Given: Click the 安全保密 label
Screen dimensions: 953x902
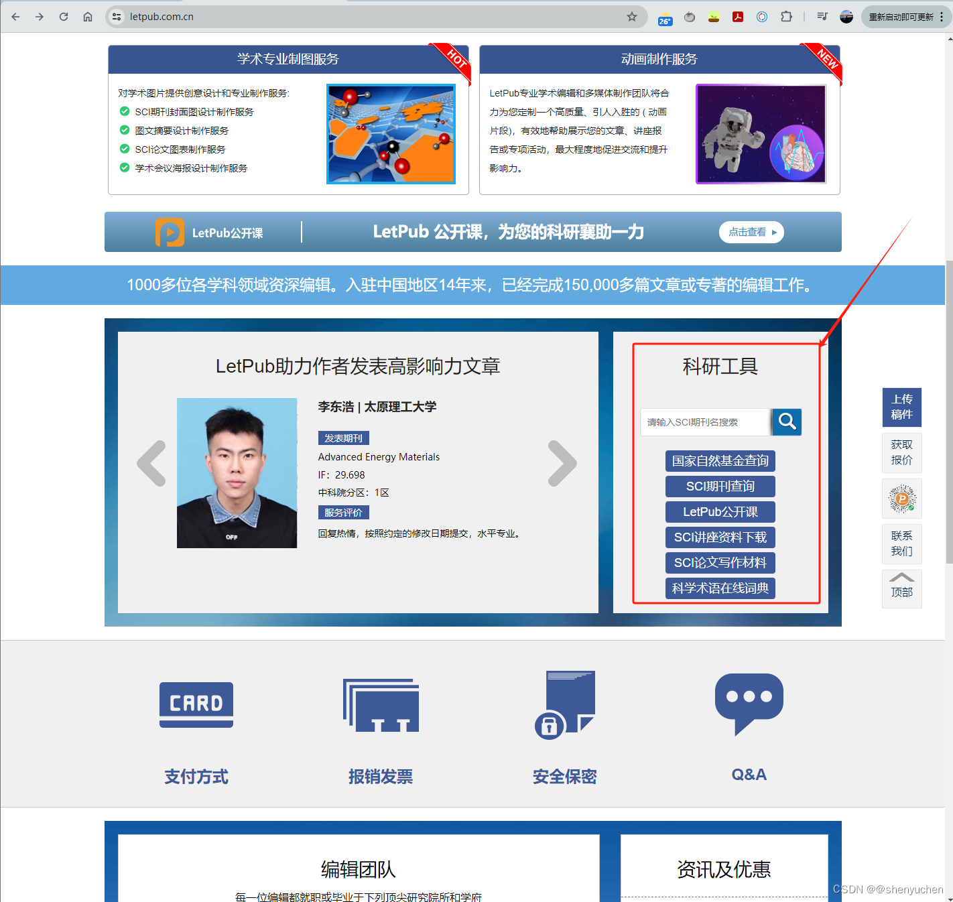Looking at the screenshot, I should pos(565,777).
